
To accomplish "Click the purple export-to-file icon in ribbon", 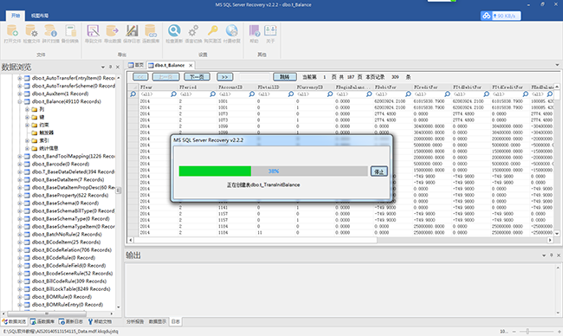I will pos(93,31).
